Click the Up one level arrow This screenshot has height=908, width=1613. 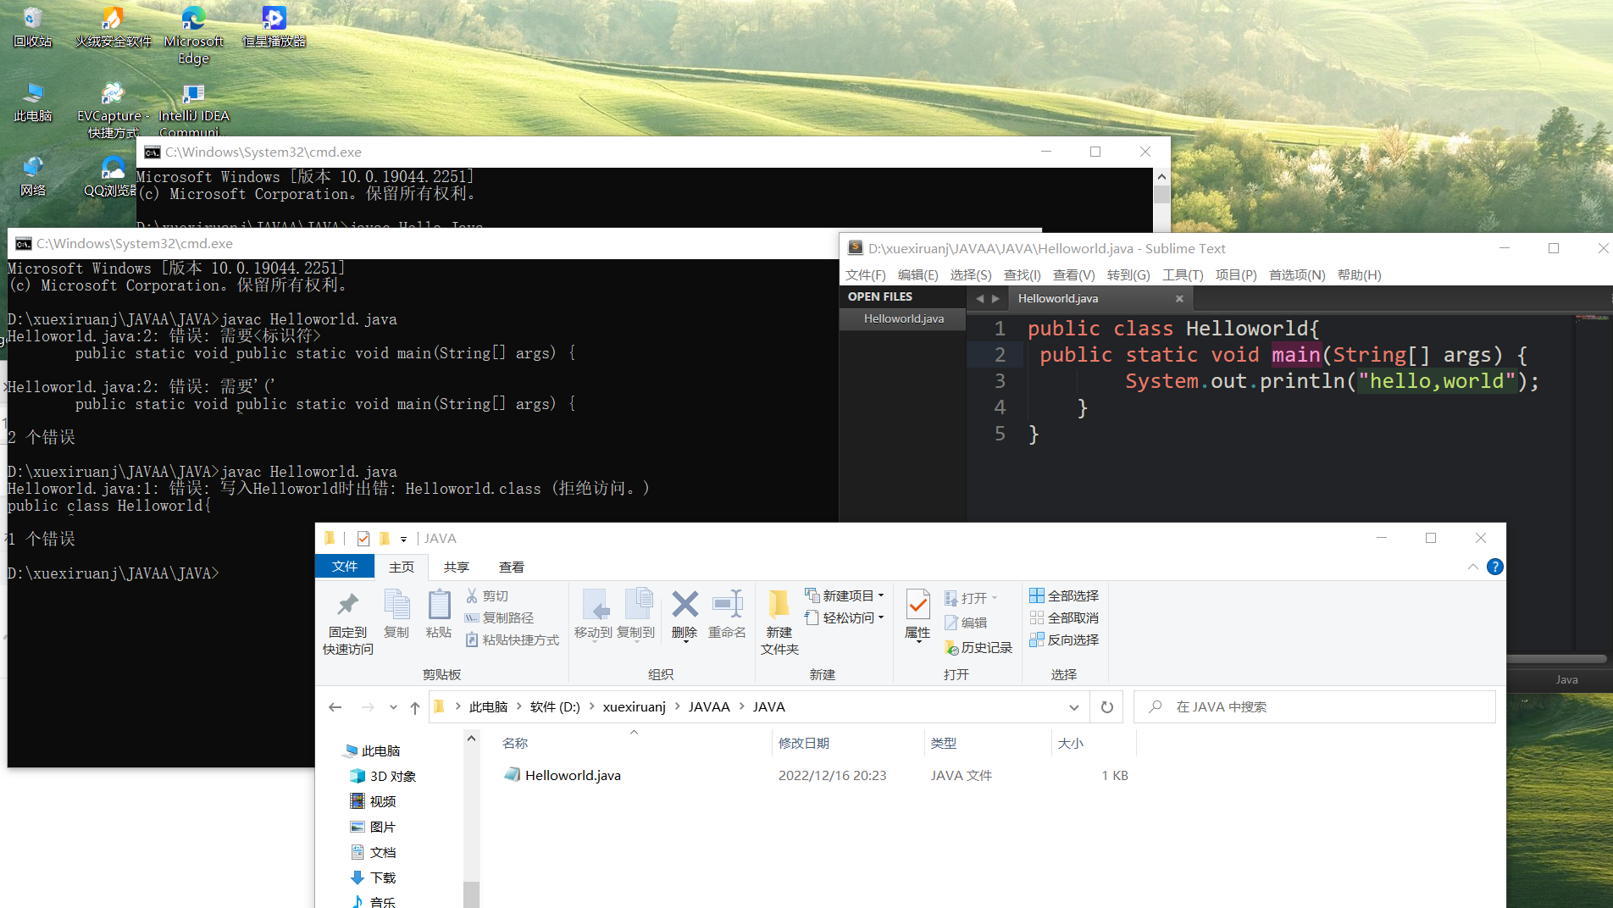point(415,707)
